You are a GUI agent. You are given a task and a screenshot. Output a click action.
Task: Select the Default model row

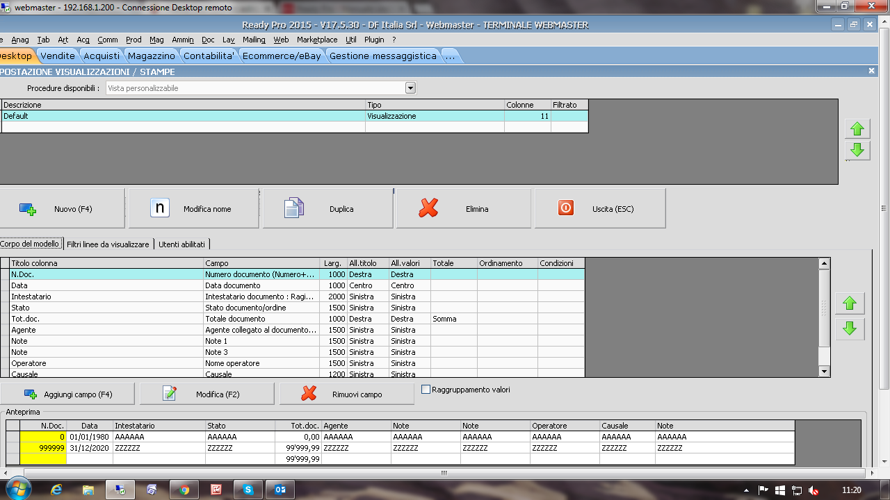point(294,116)
